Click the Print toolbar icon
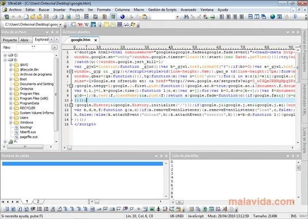This screenshot has height=219, width=308. (55, 17)
